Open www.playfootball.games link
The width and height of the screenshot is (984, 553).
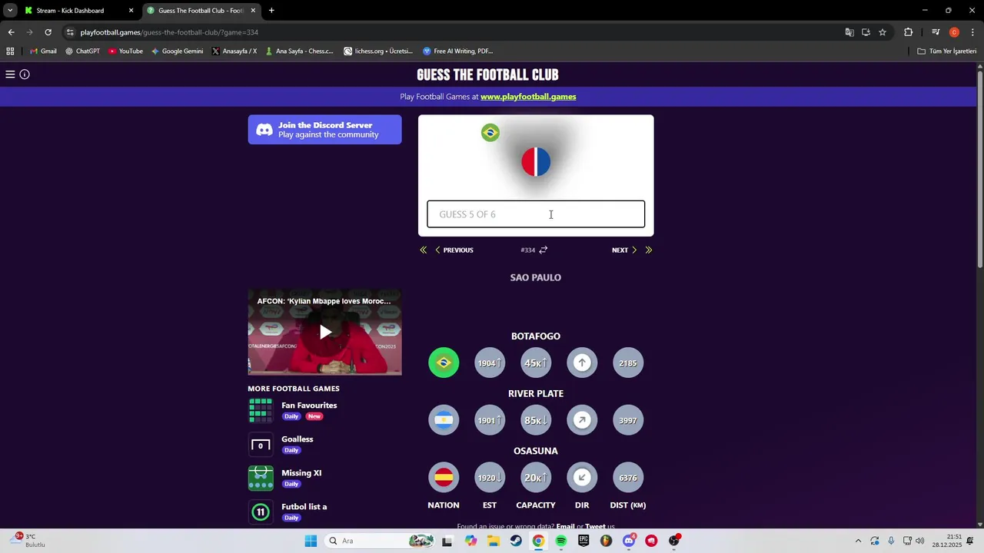pos(528,97)
